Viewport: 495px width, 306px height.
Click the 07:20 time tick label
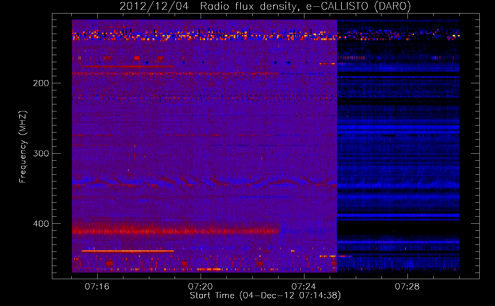pos(200,286)
